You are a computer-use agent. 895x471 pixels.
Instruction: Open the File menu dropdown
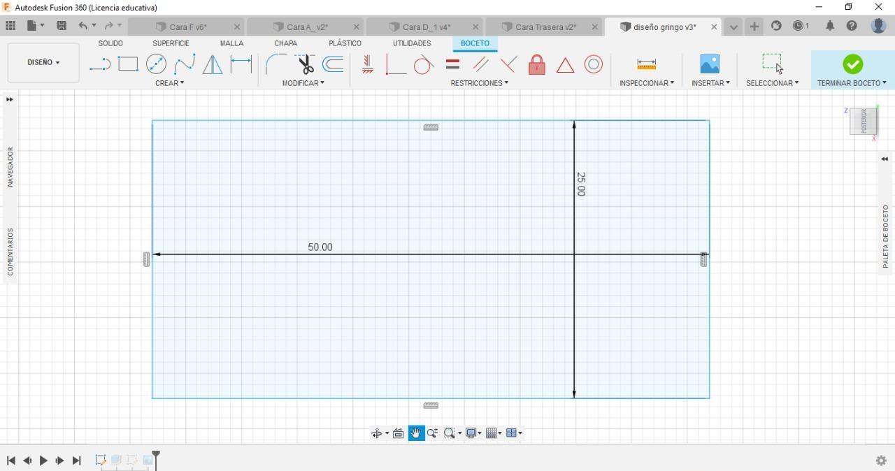coord(36,26)
